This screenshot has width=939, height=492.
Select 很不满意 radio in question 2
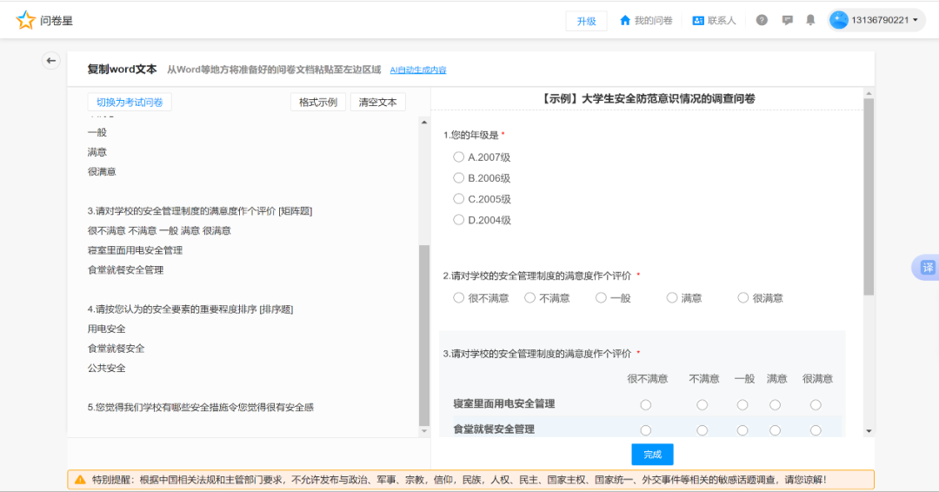(459, 297)
